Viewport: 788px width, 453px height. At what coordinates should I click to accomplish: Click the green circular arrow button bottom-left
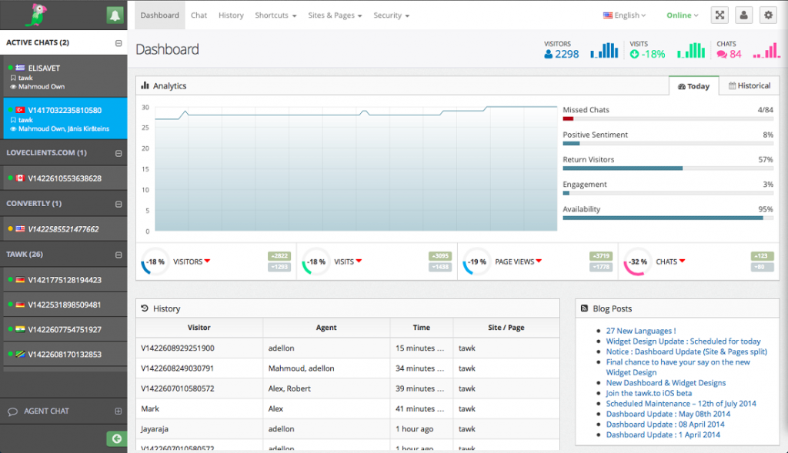116,438
